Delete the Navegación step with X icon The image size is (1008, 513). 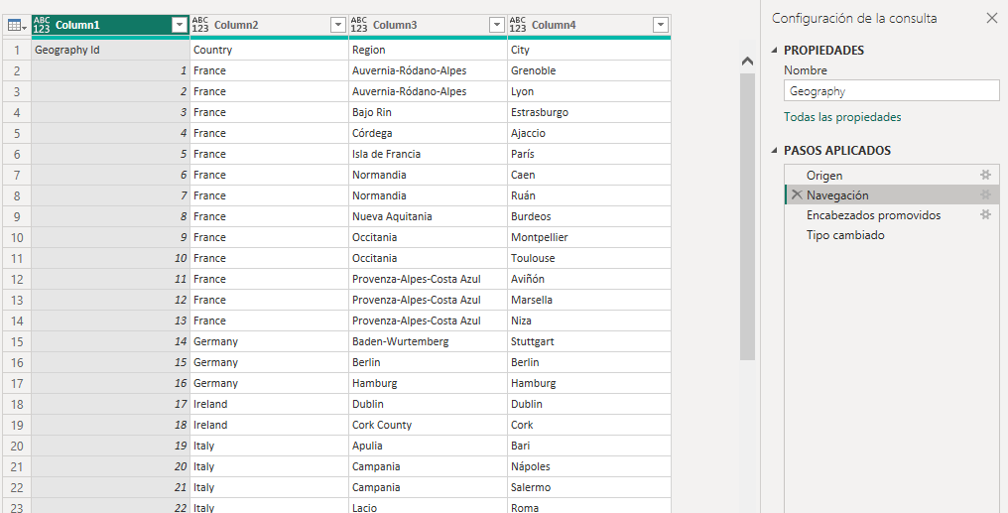click(x=797, y=195)
